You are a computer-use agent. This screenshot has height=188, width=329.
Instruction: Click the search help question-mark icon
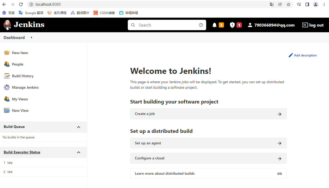pos(201,25)
